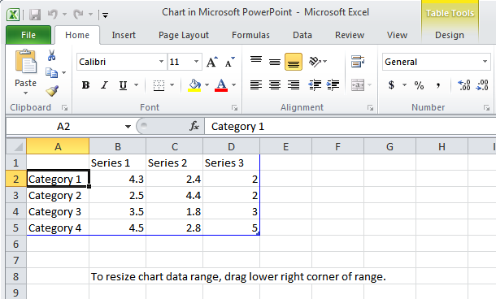Toggle Bold formatting
496x299 pixels.
click(85, 85)
